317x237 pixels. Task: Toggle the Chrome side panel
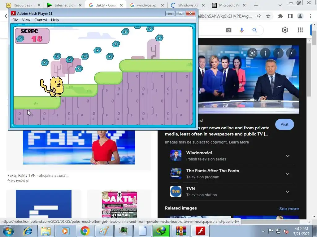(290, 16)
